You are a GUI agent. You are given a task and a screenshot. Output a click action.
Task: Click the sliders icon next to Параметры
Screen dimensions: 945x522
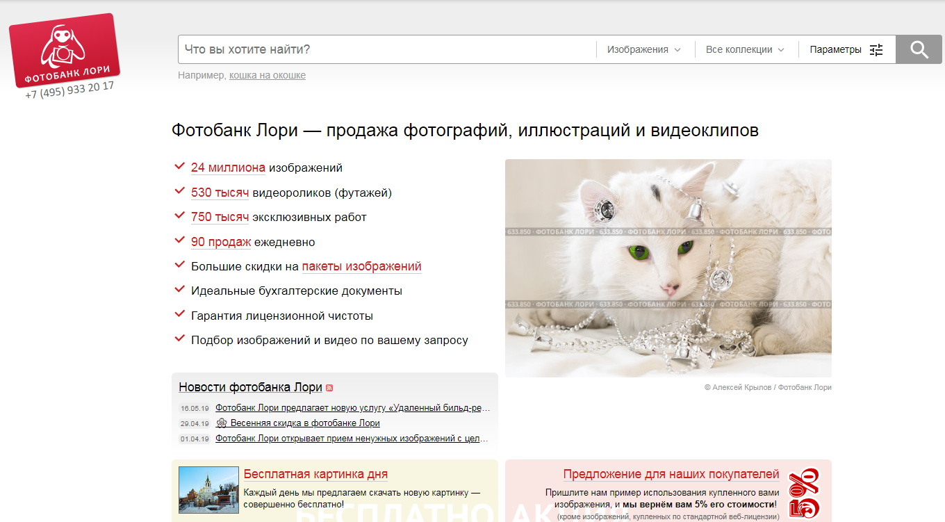coord(876,49)
